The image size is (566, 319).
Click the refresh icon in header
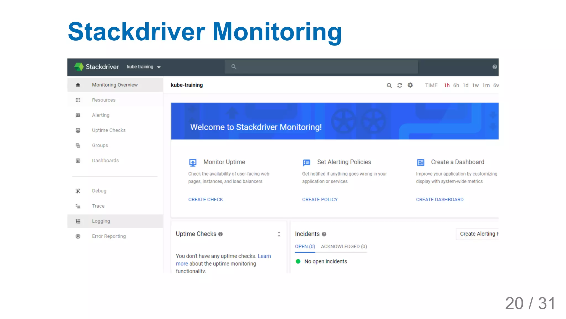pos(400,85)
